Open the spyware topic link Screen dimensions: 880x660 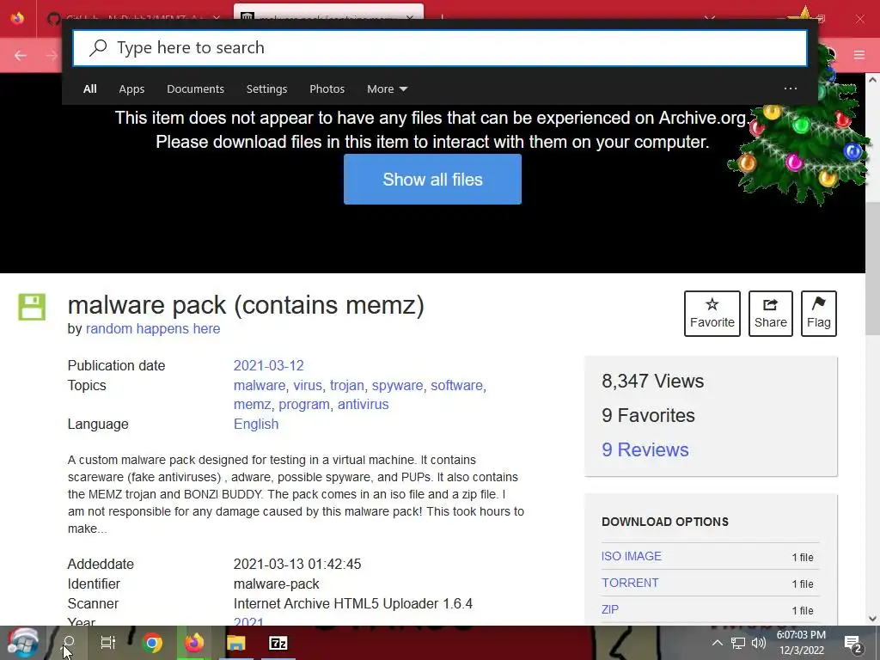[x=397, y=386]
